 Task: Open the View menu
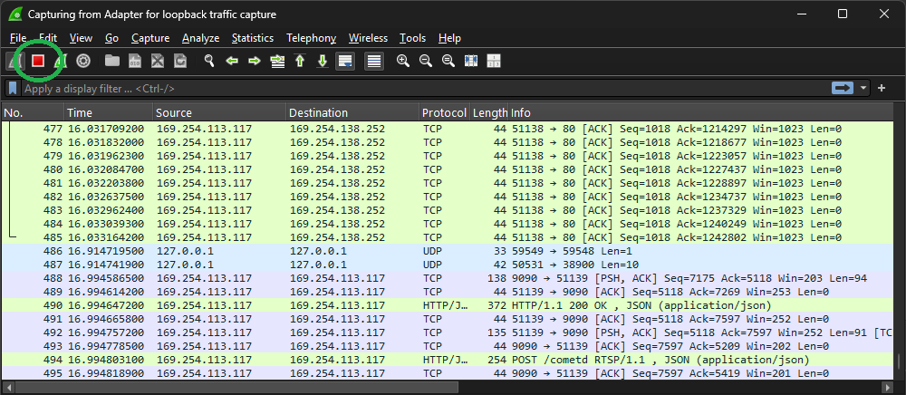click(x=81, y=38)
